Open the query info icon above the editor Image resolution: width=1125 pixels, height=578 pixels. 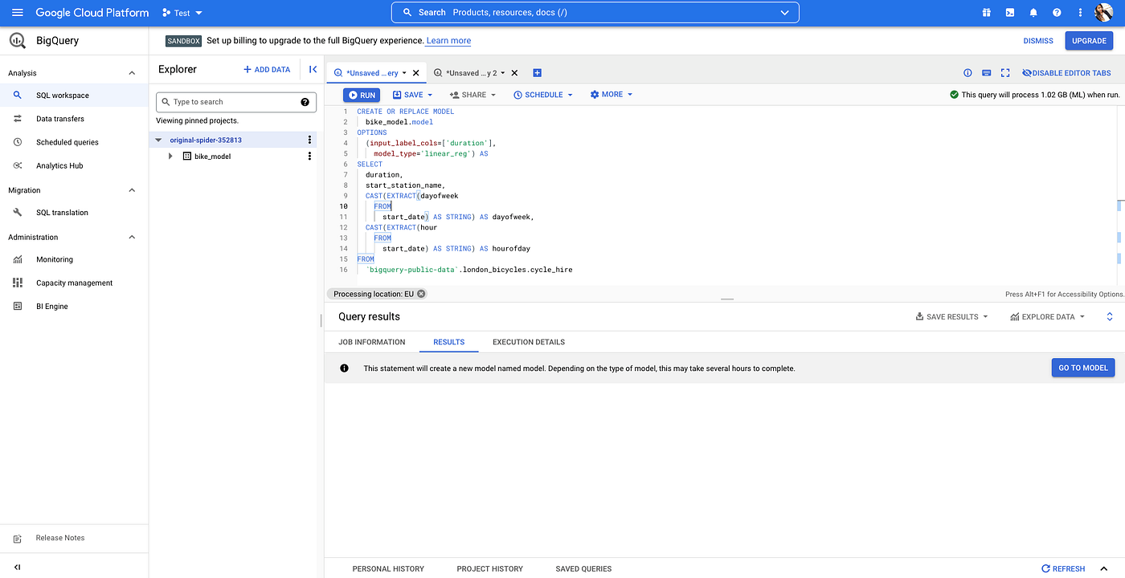coord(967,72)
